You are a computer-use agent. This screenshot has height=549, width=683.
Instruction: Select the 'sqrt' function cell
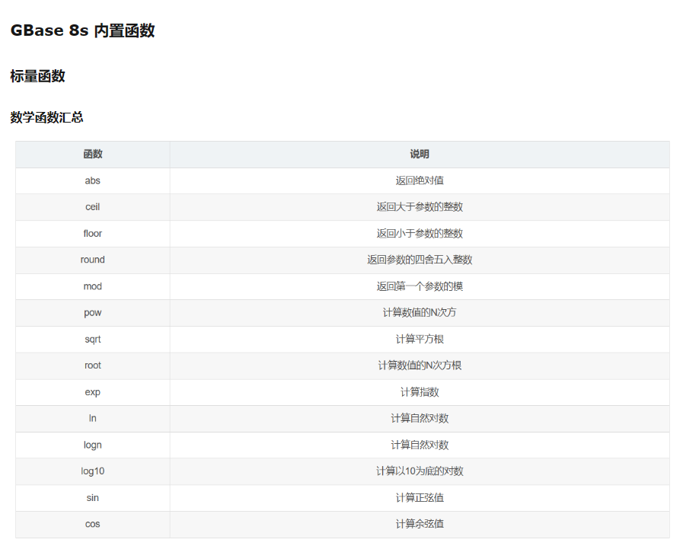point(93,339)
